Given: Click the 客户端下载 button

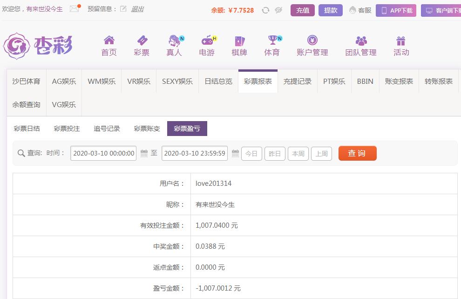Looking at the screenshot, I should (x=441, y=11).
